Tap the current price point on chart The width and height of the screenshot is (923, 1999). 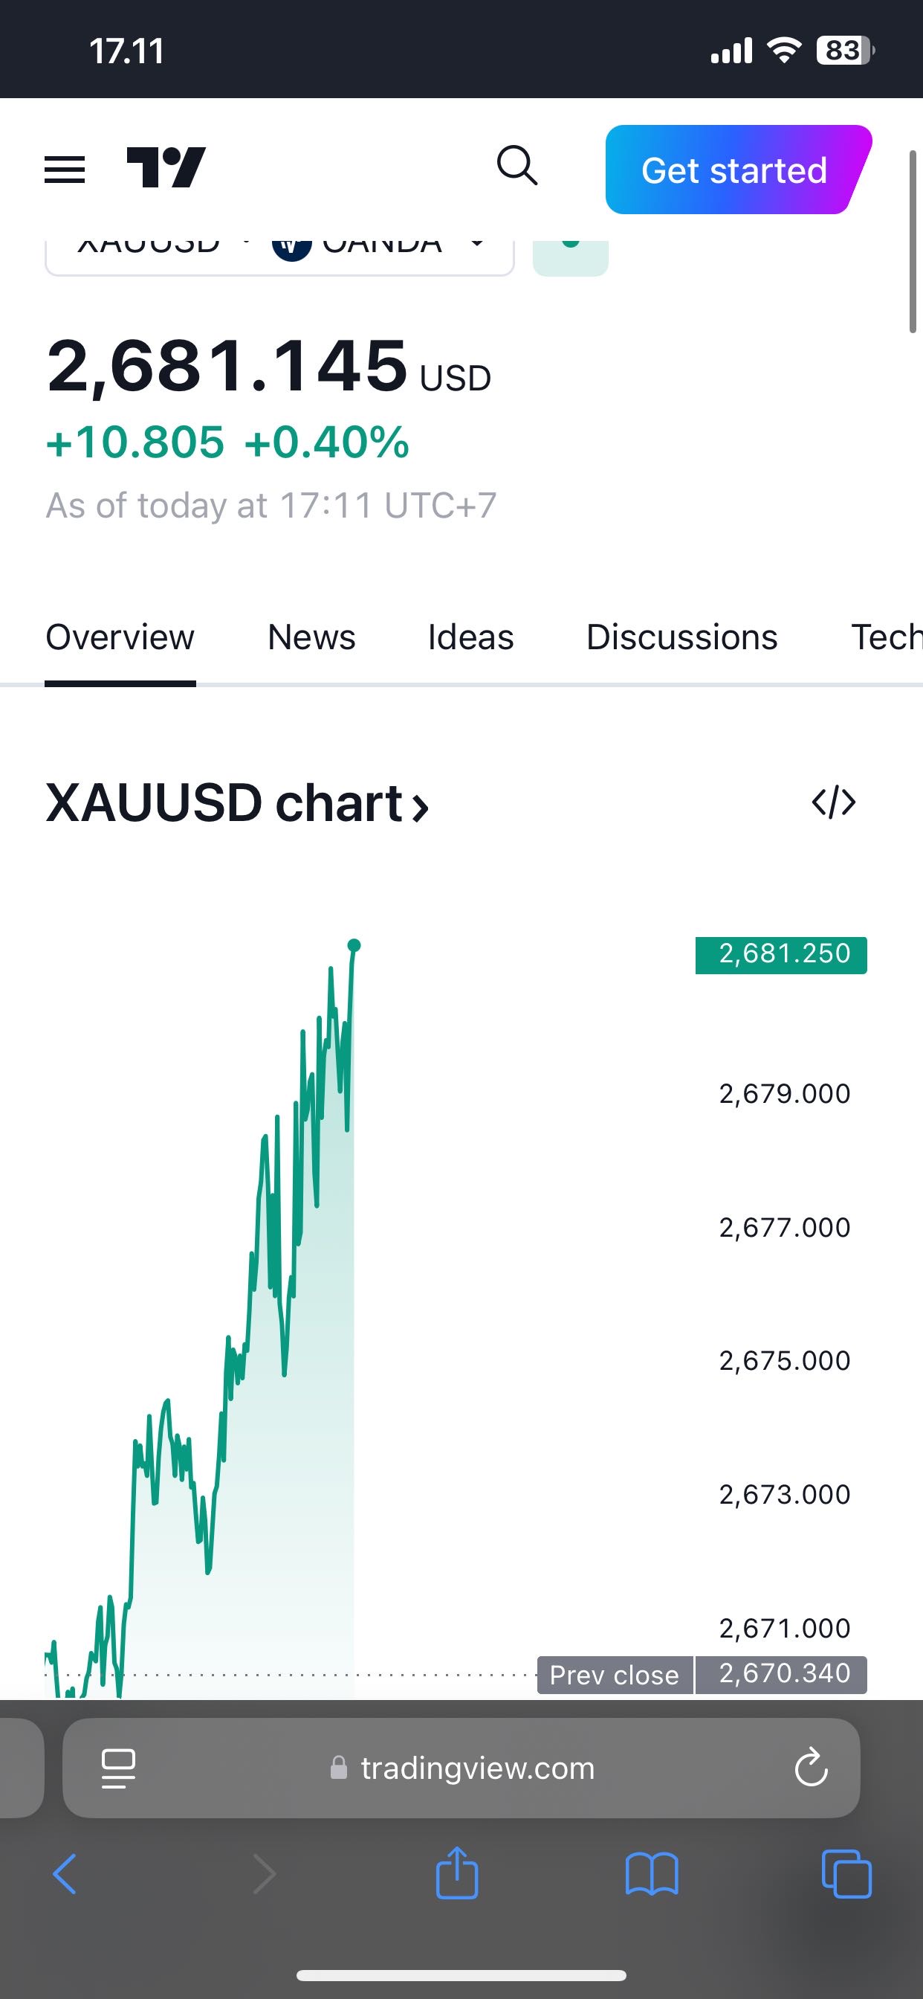pyautogui.click(x=354, y=945)
